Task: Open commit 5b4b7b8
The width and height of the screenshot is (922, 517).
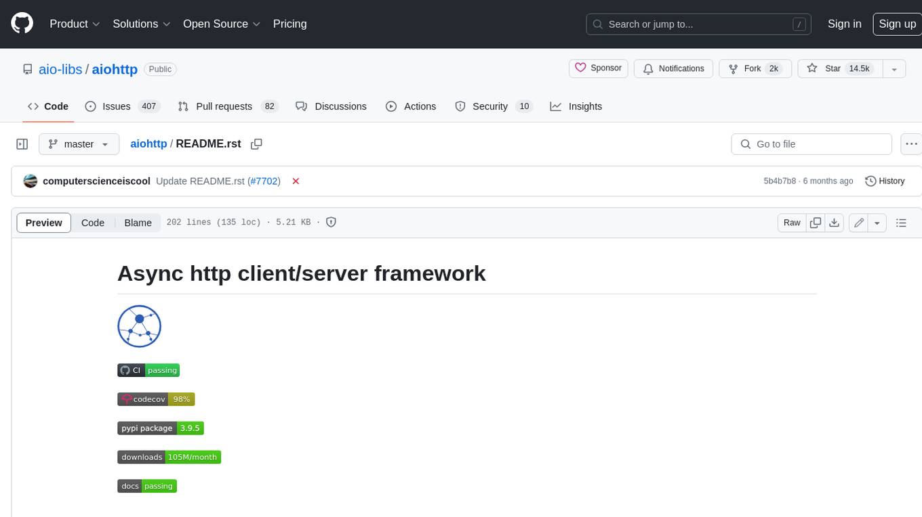Action: tap(780, 181)
